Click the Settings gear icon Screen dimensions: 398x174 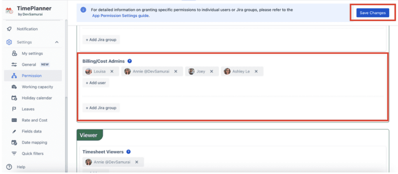[9, 42]
